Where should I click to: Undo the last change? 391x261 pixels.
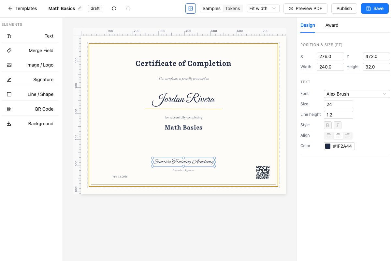[114, 8]
